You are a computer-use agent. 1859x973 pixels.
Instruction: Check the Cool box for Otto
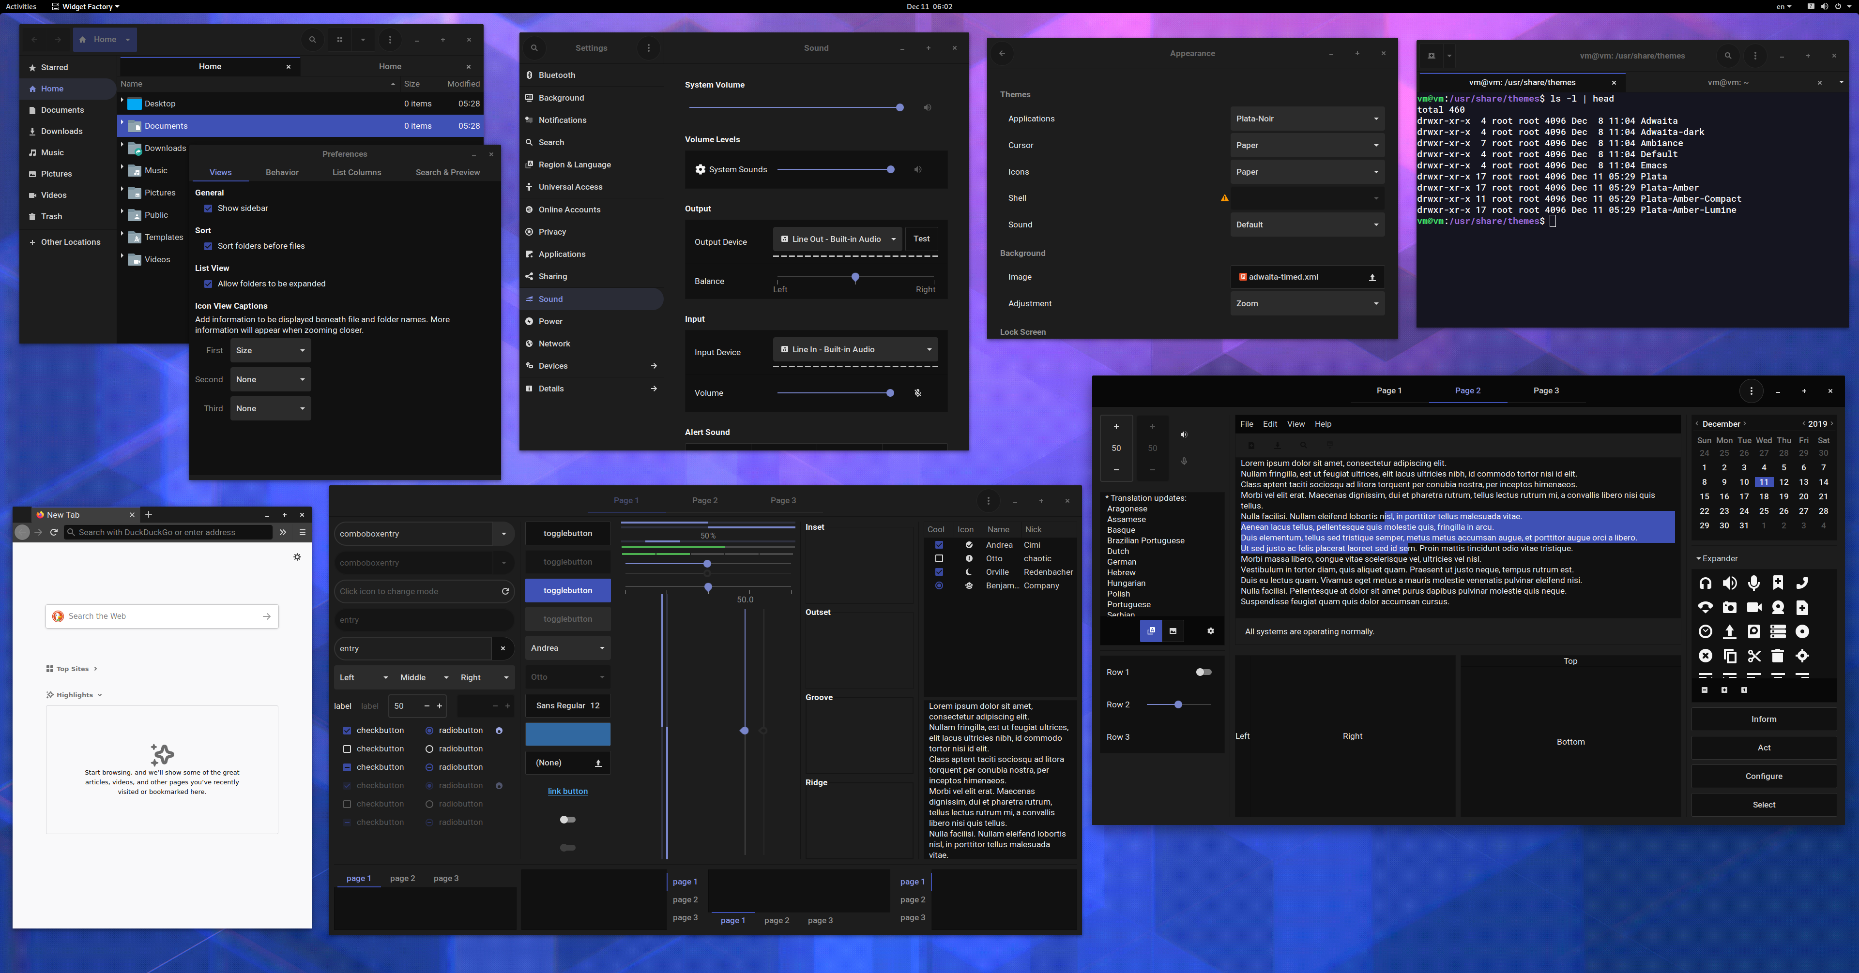(939, 558)
